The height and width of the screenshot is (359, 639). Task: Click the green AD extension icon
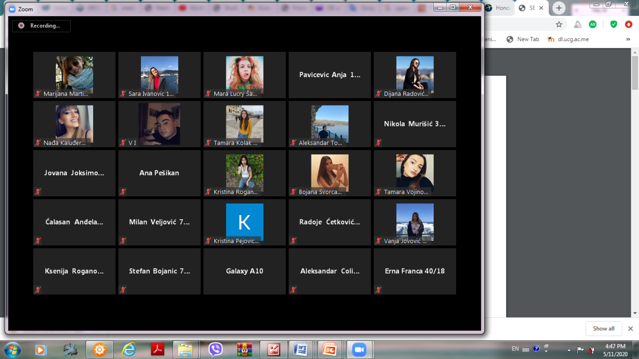593,24
